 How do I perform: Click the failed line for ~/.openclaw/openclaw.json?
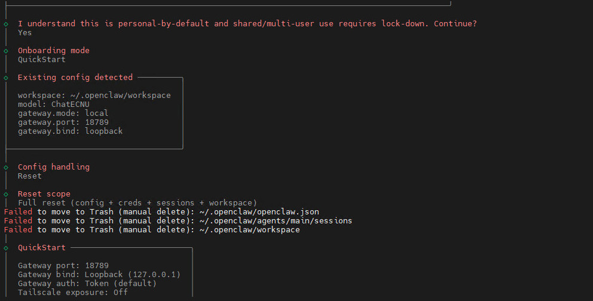click(x=161, y=212)
